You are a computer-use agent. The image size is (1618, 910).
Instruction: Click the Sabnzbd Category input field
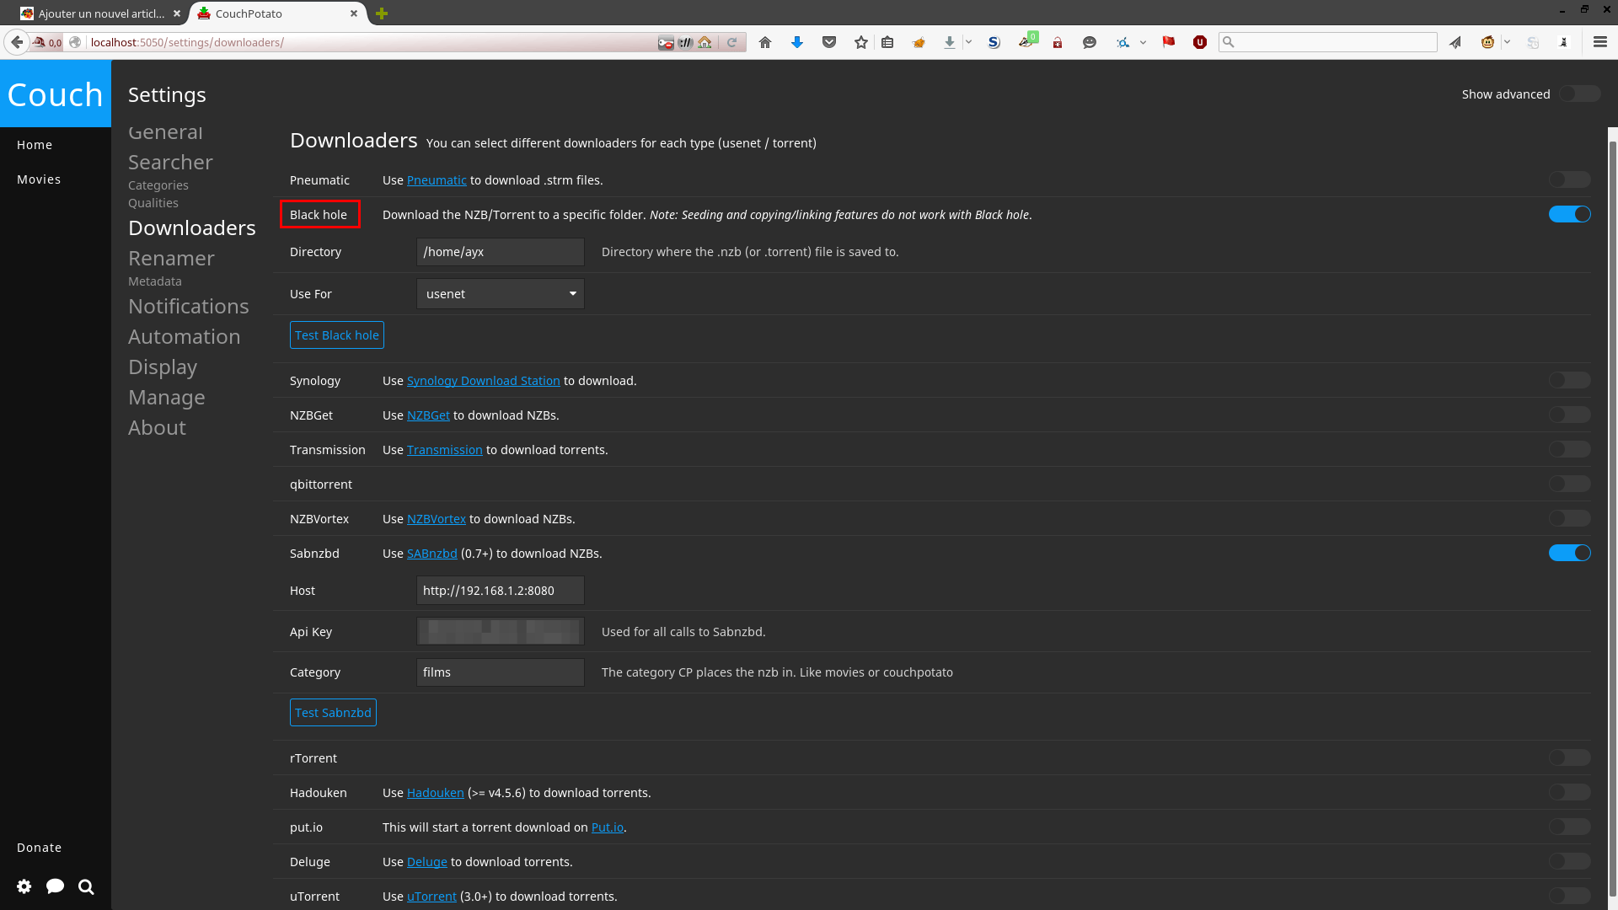tap(501, 672)
